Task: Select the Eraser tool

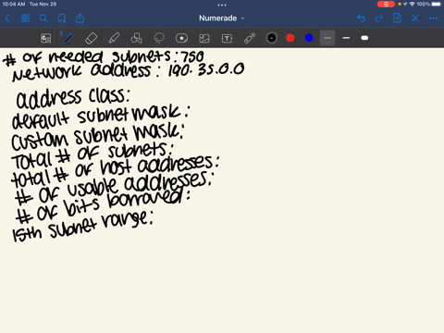Action: tap(91, 38)
